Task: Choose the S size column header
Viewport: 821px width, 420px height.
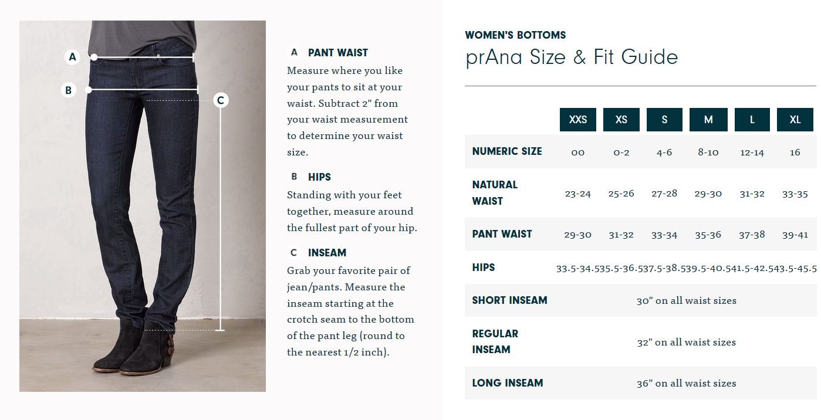Action: [x=664, y=120]
